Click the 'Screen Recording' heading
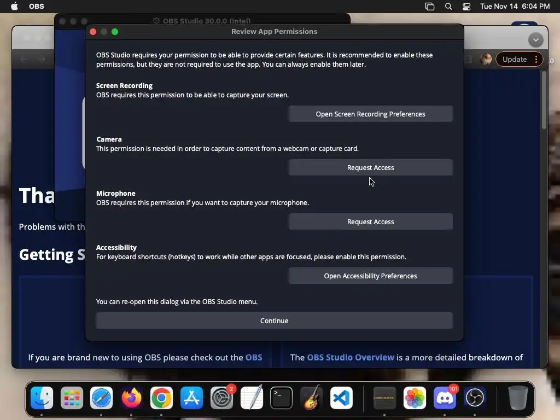The image size is (560, 420). 124,86
